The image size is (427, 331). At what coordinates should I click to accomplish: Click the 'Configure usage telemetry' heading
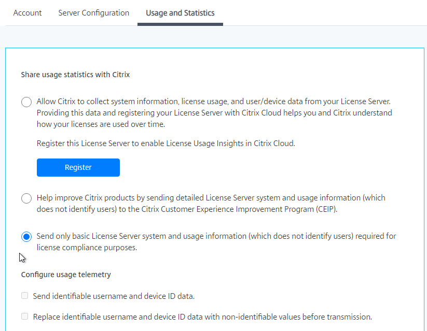[x=66, y=275]
